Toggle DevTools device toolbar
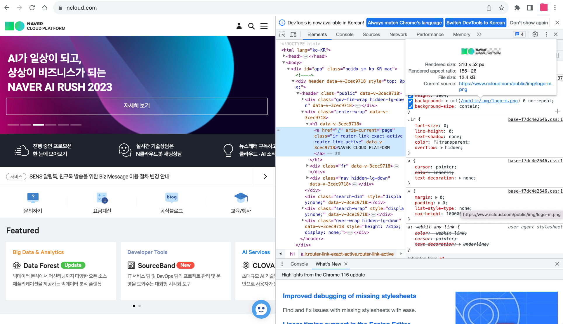Screen dimensions: 563x324 293,34
